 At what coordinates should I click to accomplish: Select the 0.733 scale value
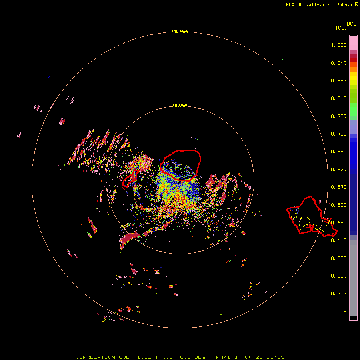pos(339,134)
